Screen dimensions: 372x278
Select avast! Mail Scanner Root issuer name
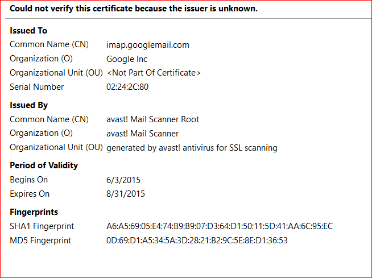click(152, 119)
